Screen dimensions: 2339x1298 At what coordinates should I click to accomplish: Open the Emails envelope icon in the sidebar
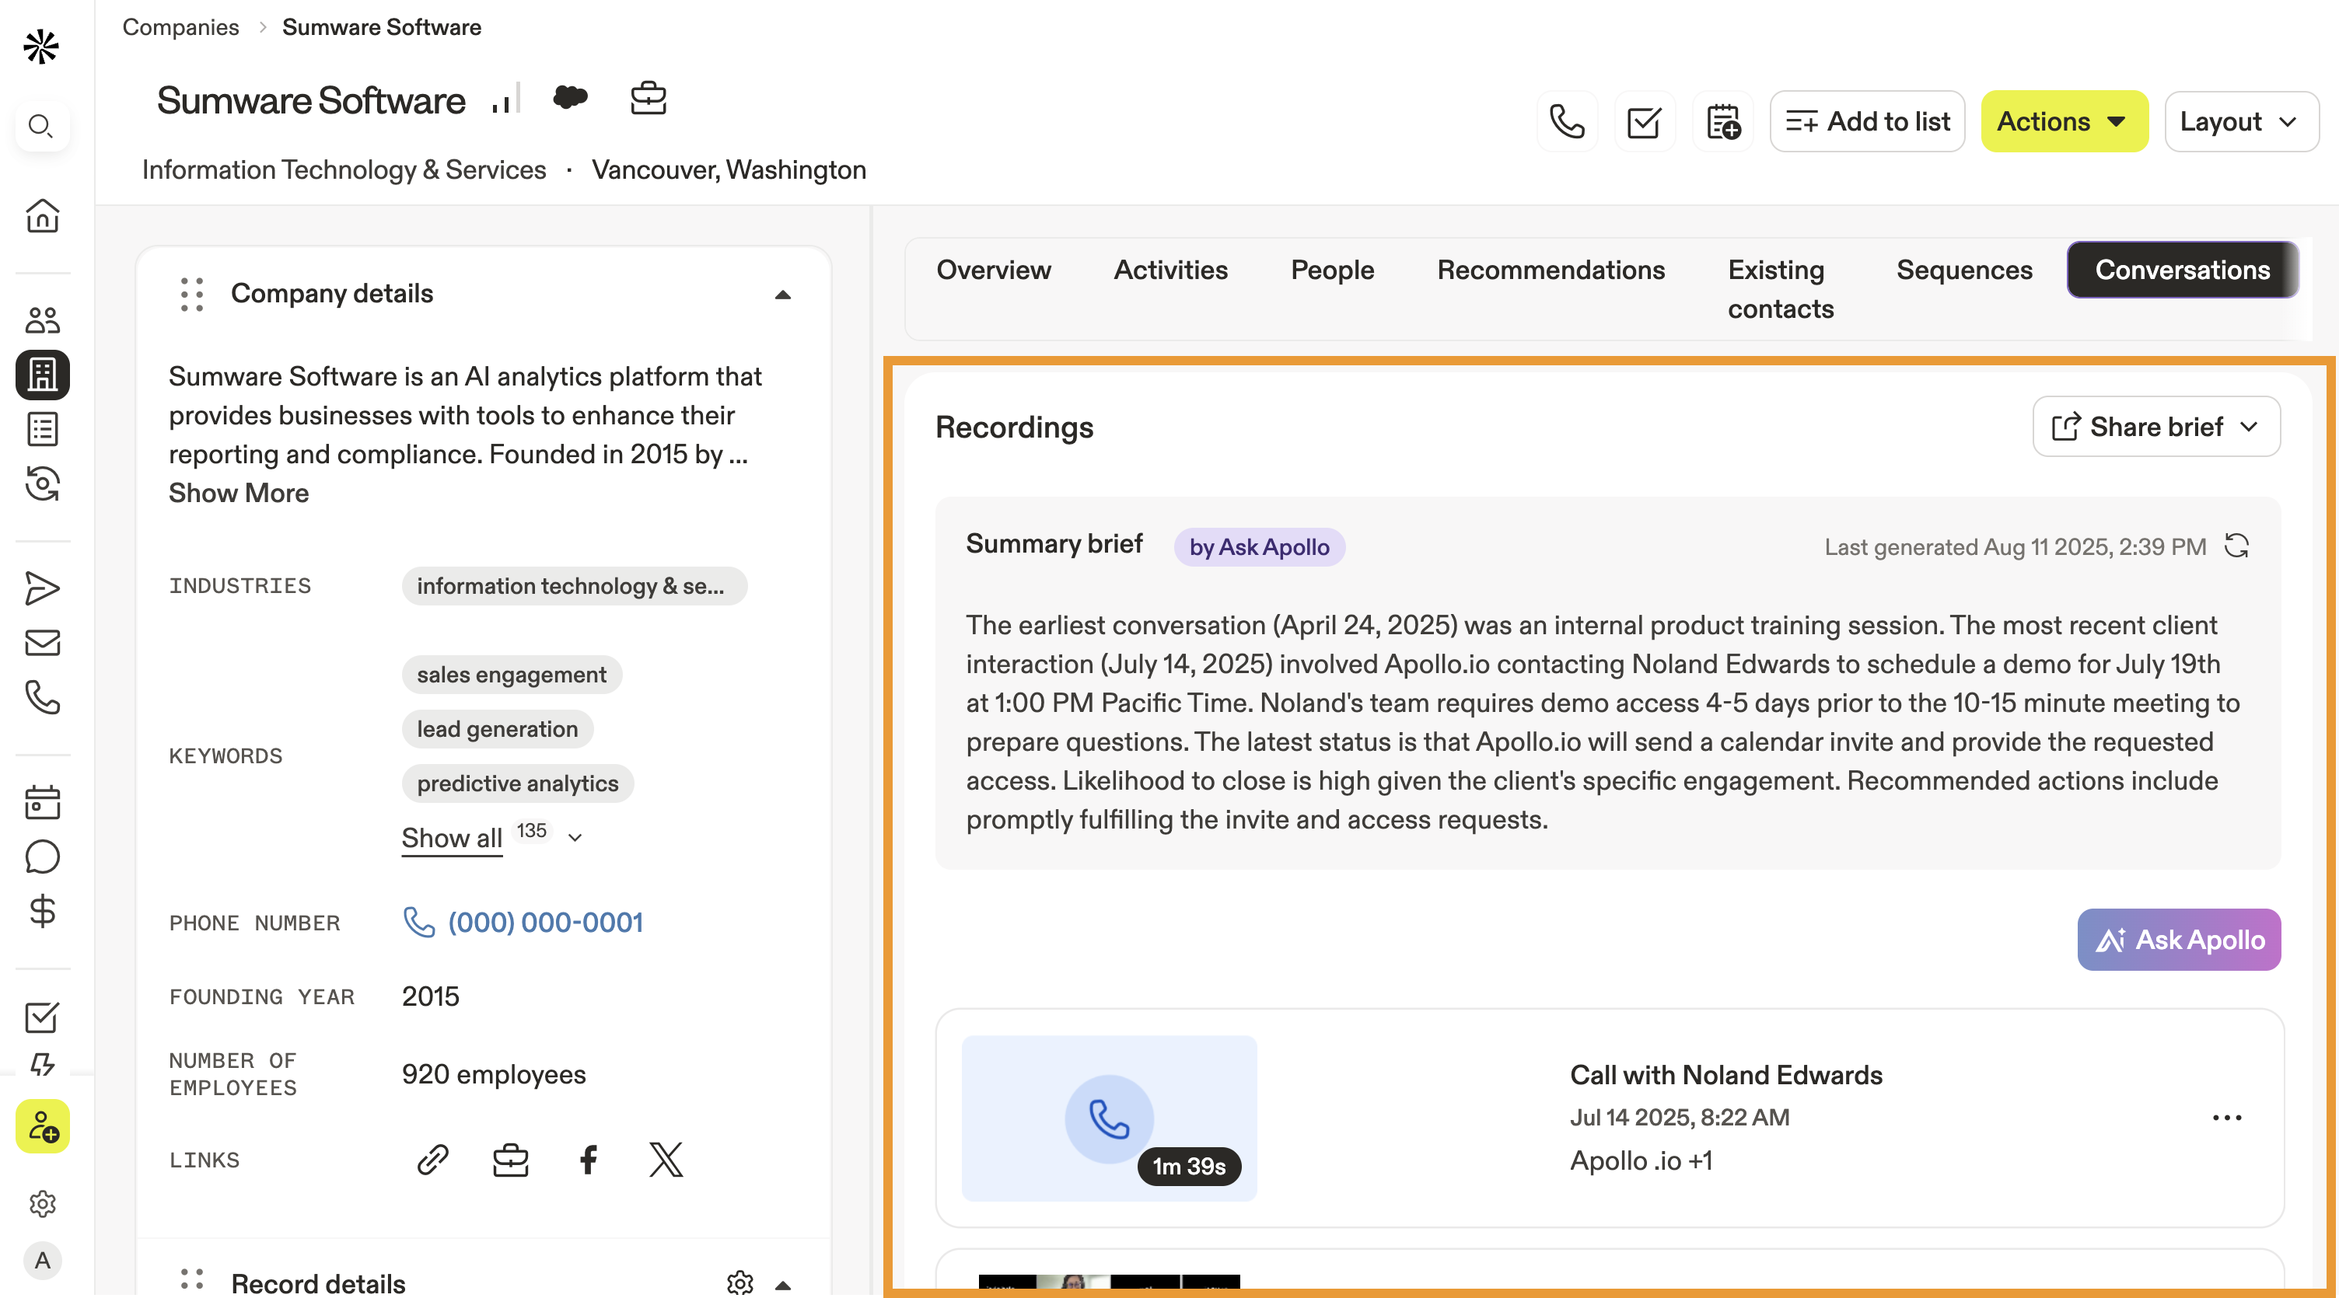pyautogui.click(x=43, y=643)
